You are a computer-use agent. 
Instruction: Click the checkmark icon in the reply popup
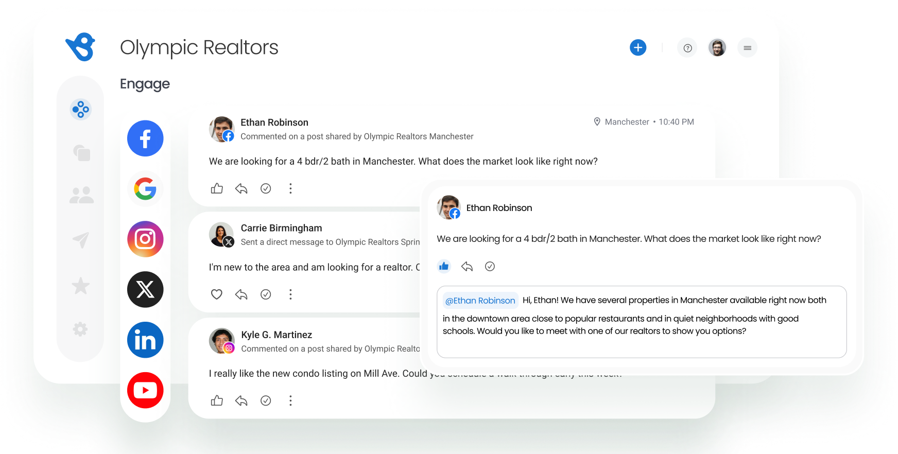(x=490, y=266)
